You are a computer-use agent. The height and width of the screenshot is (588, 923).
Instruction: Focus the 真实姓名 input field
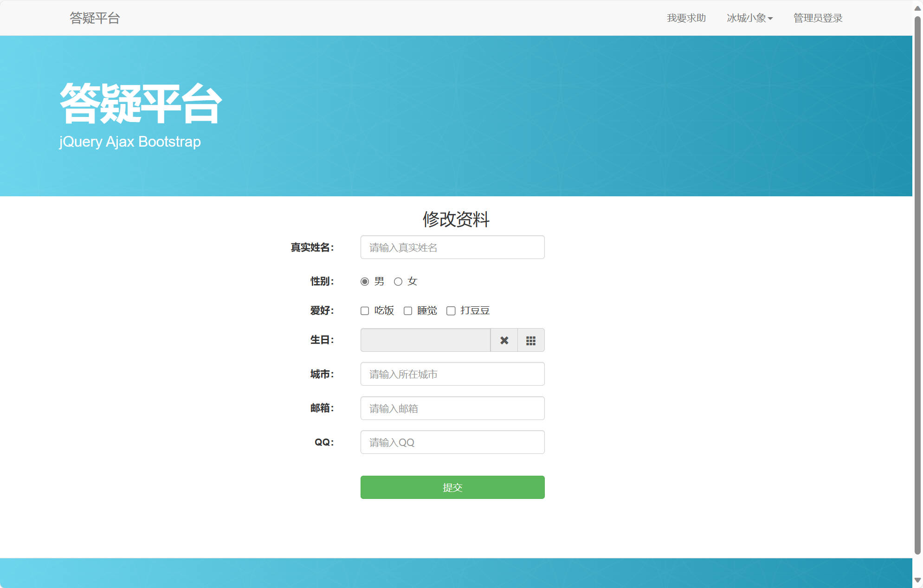tap(452, 247)
